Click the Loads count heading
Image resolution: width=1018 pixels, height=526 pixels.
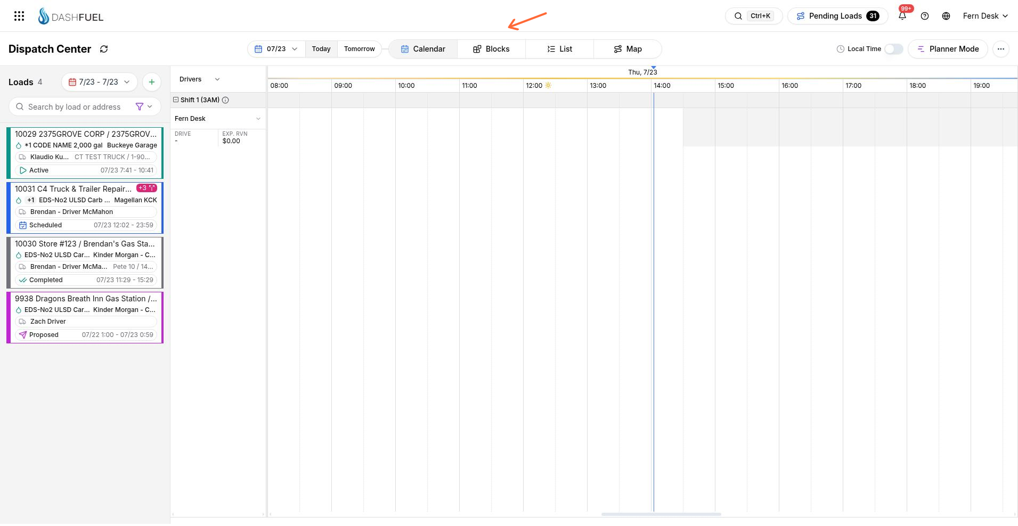(x=25, y=82)
